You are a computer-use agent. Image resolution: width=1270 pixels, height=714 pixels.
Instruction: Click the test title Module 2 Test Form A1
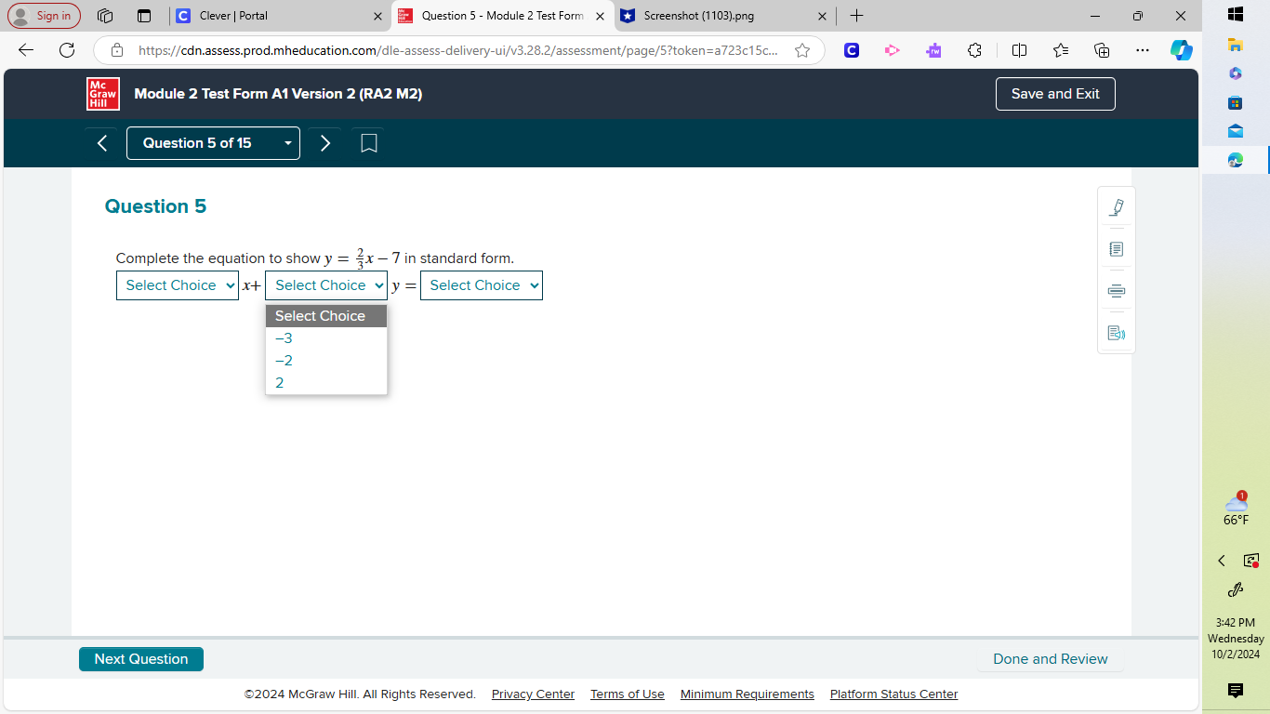[278, 94]
